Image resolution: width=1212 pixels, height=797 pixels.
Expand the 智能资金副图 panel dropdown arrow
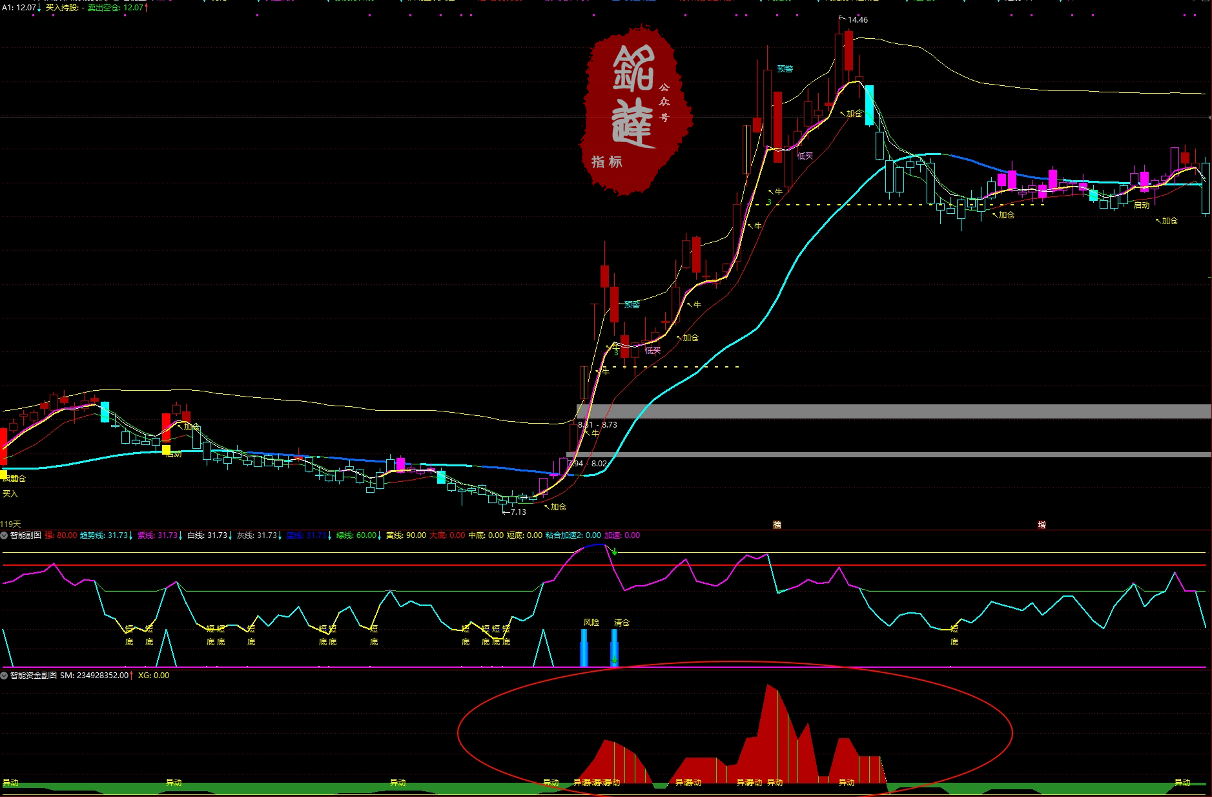[x=5, y=676]
